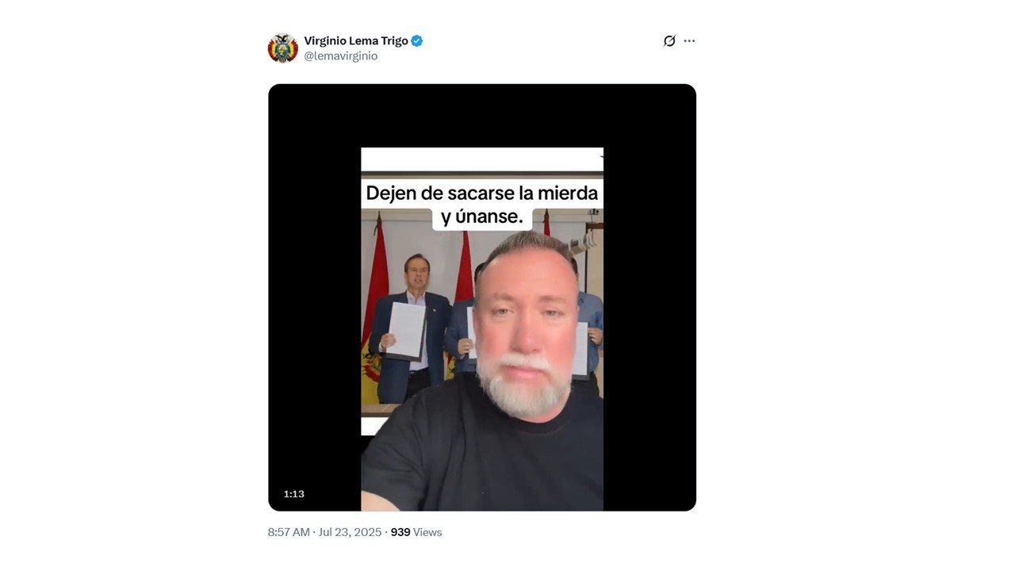
Task: Open the 8:57 AM Jul 23, 2025 timestamp
Action: pos(325,532)
